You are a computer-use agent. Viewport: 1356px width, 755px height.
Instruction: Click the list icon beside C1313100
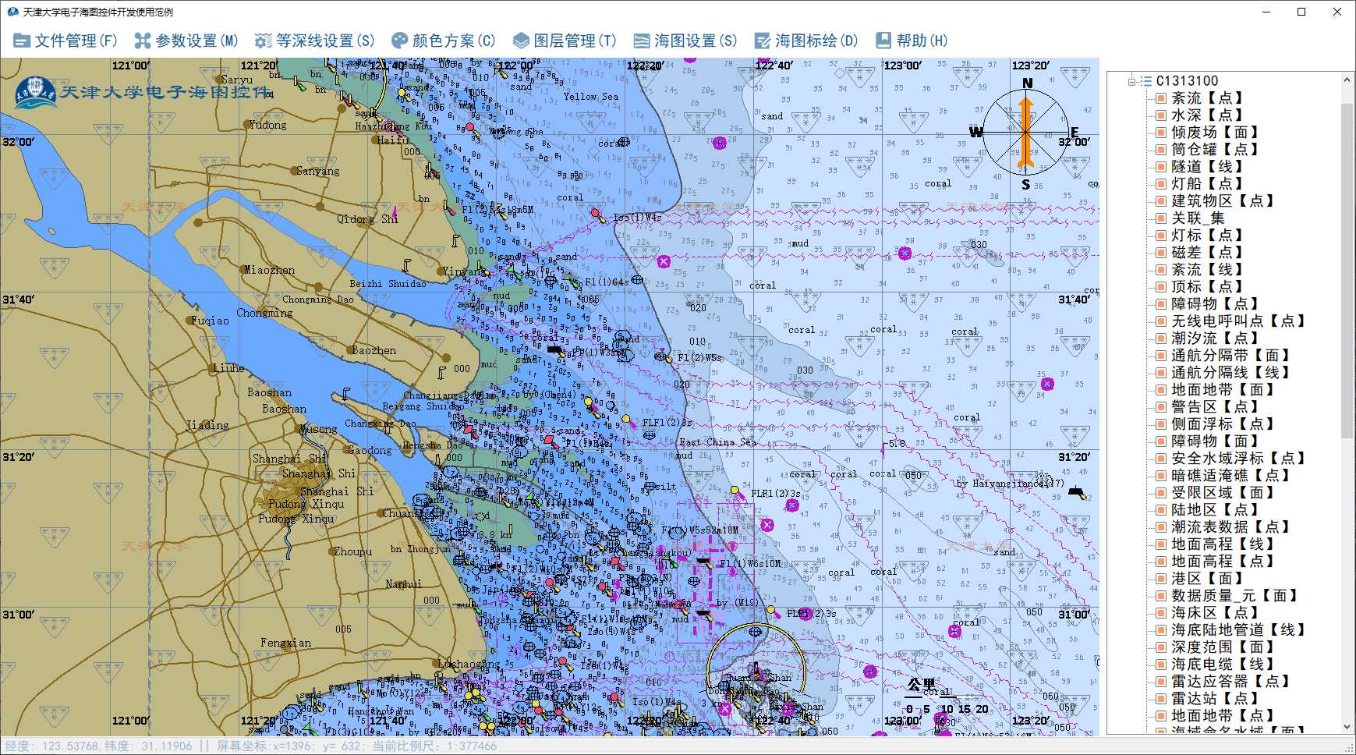pos(1145,81)
